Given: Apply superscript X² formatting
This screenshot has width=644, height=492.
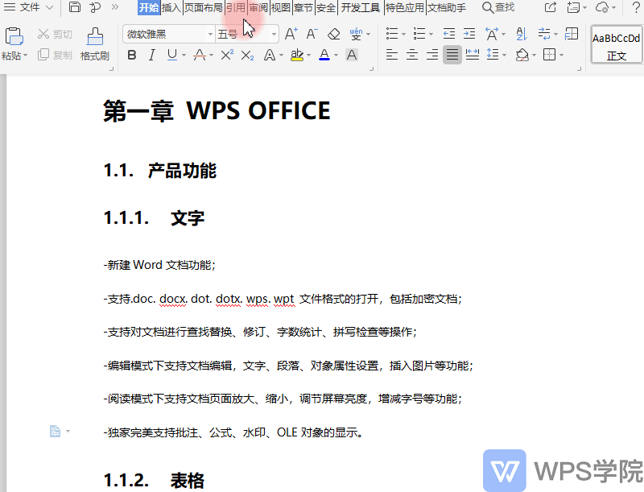Looking at the screenshot, I should click(x=227, y=55).
